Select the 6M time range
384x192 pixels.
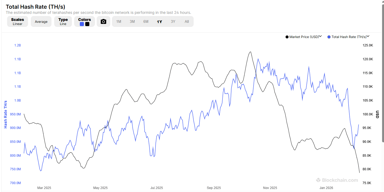(146, 21)
